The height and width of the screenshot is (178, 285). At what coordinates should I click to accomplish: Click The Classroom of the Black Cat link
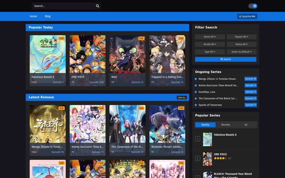click(x=218, y=98)
